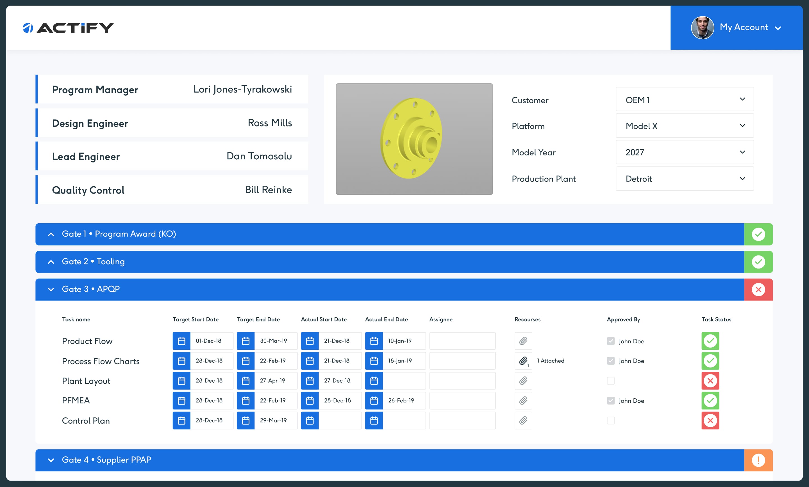Image resolution: width=809 pixels, height=487 pixels.
Task: Collapse the Gate 3 APQP section
Action: [x=51, y=290]
